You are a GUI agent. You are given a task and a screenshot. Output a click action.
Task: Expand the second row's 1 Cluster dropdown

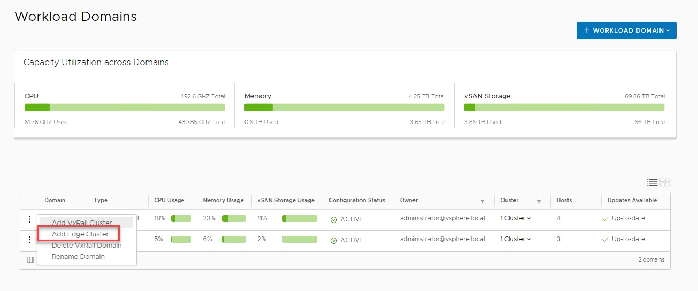[x=515, y=239]
